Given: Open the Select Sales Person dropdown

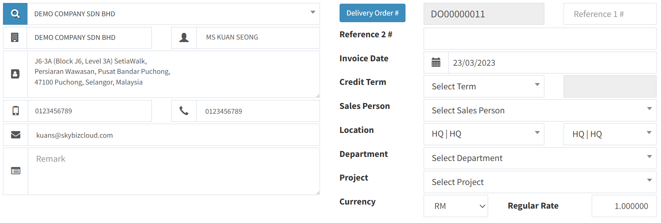Looking at the screenshot, I should point(540,110).
